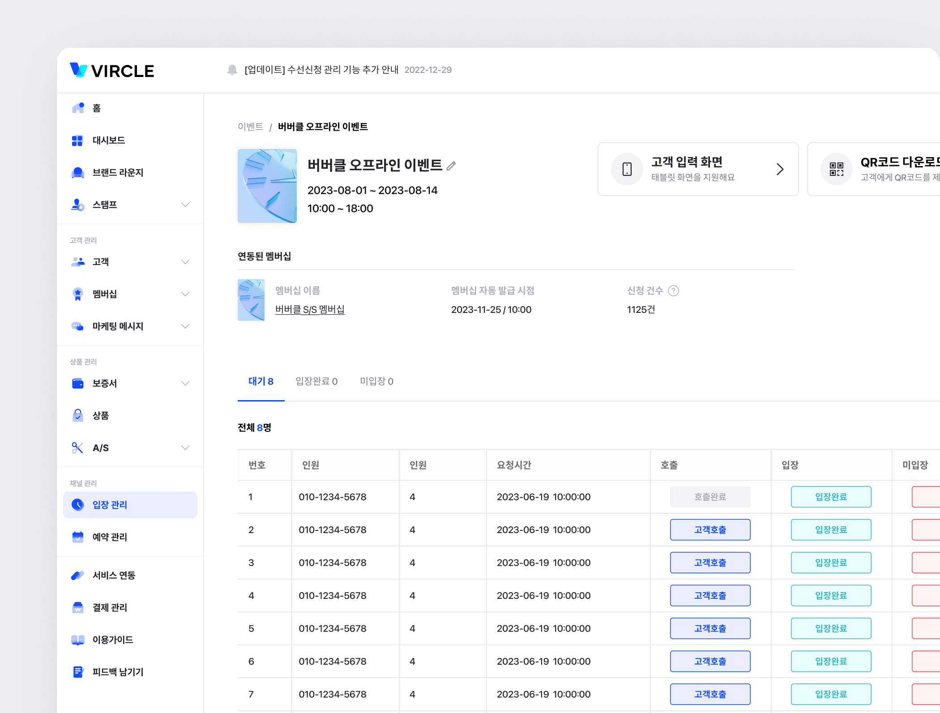Switch to the 입장완료 0 tab

(316, 381)
